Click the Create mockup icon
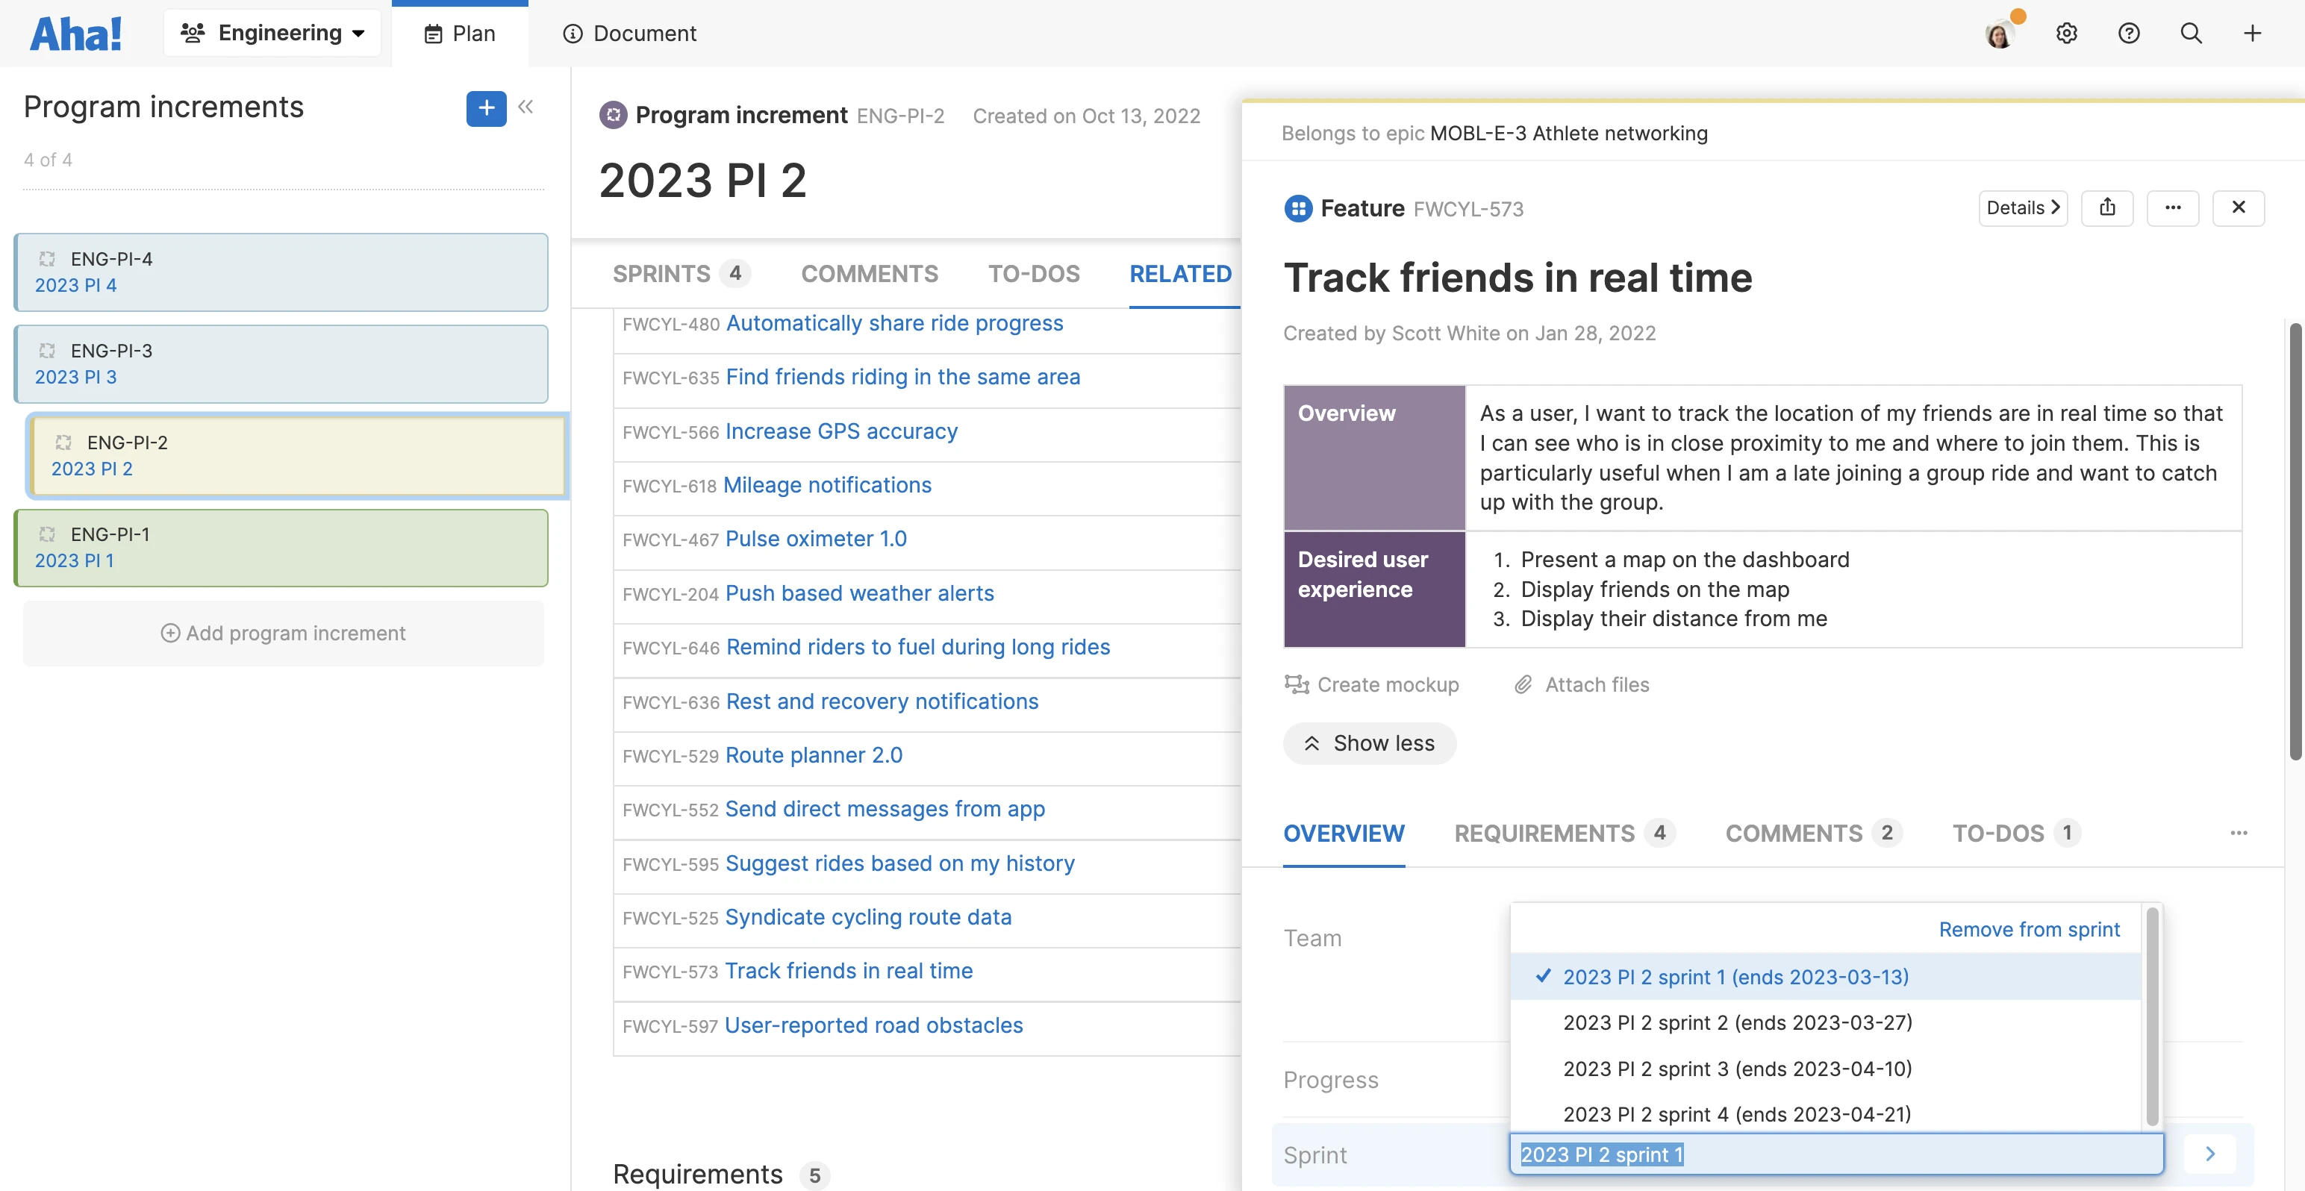The height and width of the screenshot is (1191, 2305). [x=1297, y=684]
